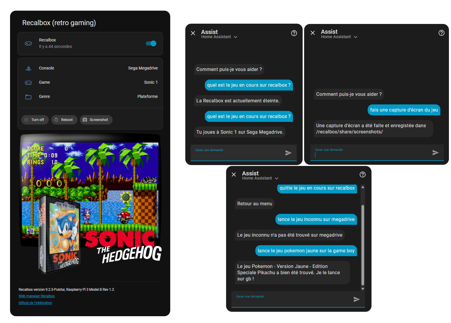451x323 pixels.
Task: Click 'quitte le jeu en cours sur recalbox' message
Action: 317,188
